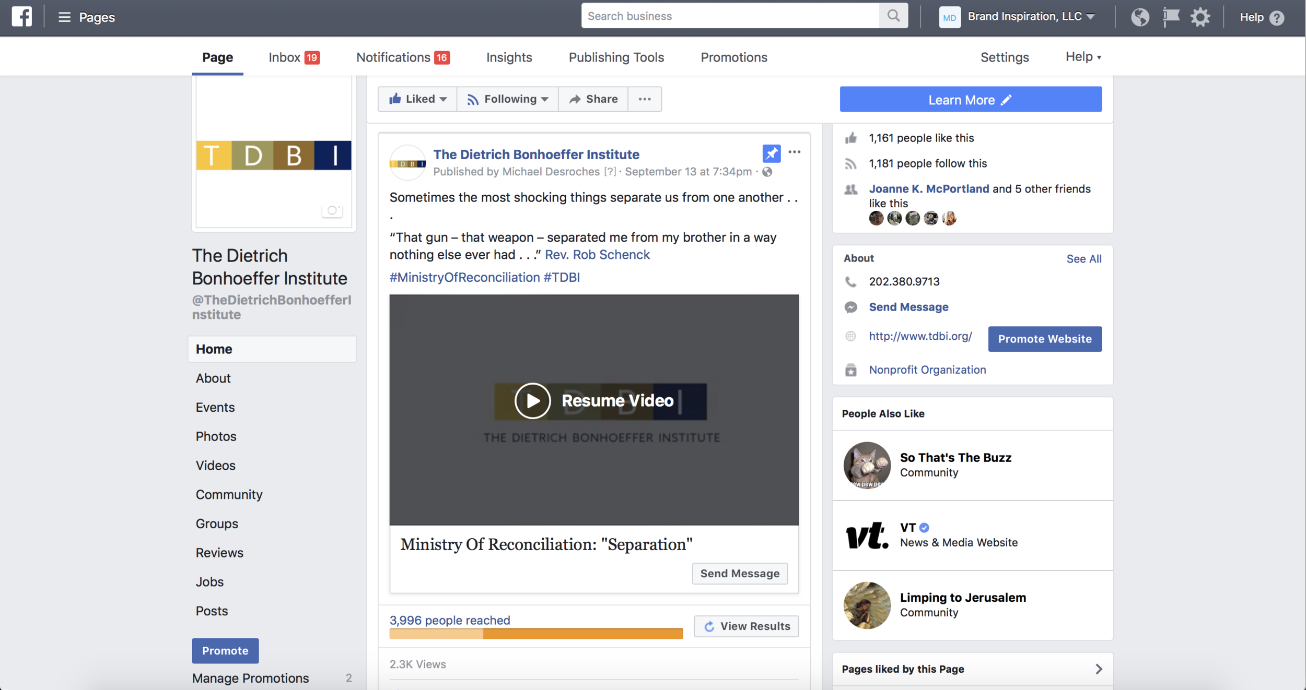
Task: Click the pinned post pin icon
Action: [x=772, y=153]
